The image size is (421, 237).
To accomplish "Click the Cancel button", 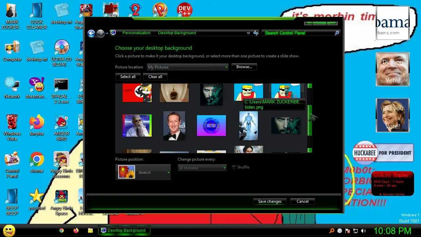I will [x=303, y=201].
